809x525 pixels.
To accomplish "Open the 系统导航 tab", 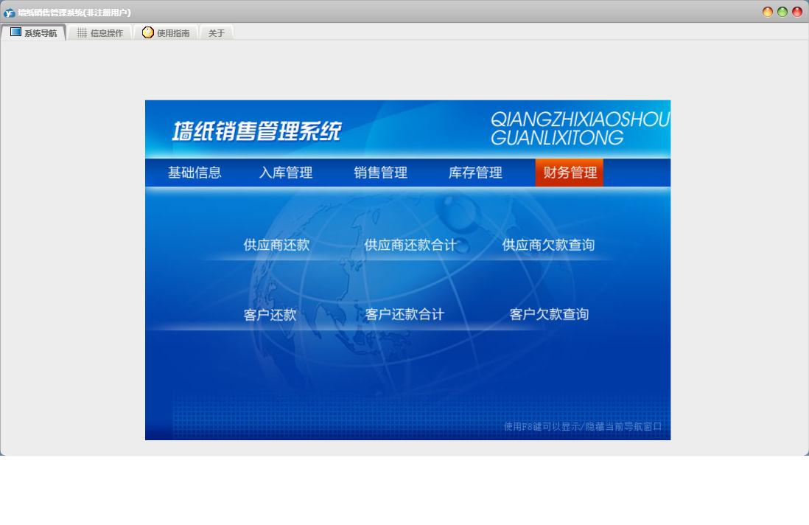I will (x=34, y=32).
